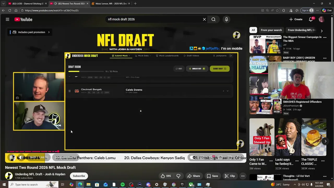The width and height of the screenshot is (334, 188).
Task: Start voice search with the microphone
Action: (x=226, y=19)
